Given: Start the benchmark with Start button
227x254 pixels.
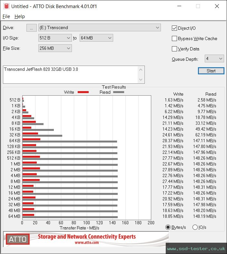Looking at the screenshot, I should click(211, 71).
